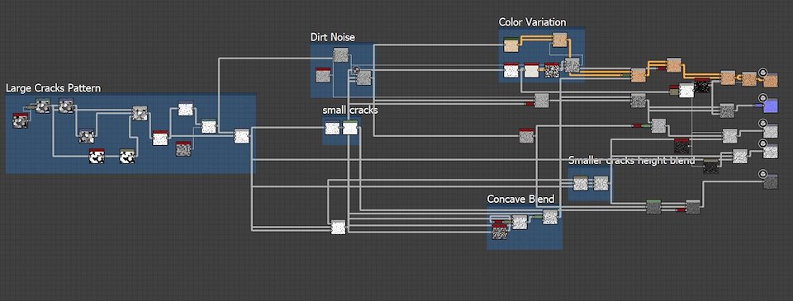
Task: Click top-left orange node in Color Variation frame
Action: 511,45
